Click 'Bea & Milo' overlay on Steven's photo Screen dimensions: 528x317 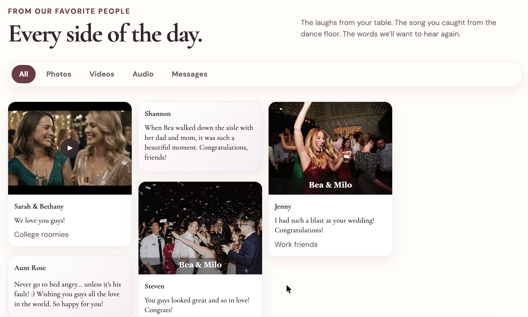coord(200,265)
